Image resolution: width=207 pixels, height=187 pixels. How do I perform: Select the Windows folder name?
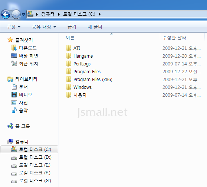click(82, 87)
